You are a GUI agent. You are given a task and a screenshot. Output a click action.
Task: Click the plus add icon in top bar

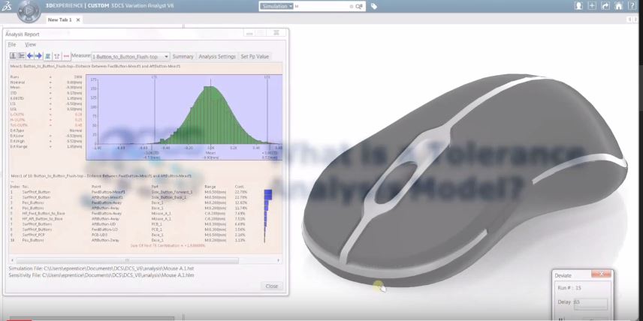pyautogui.click(x=592, y=6)
